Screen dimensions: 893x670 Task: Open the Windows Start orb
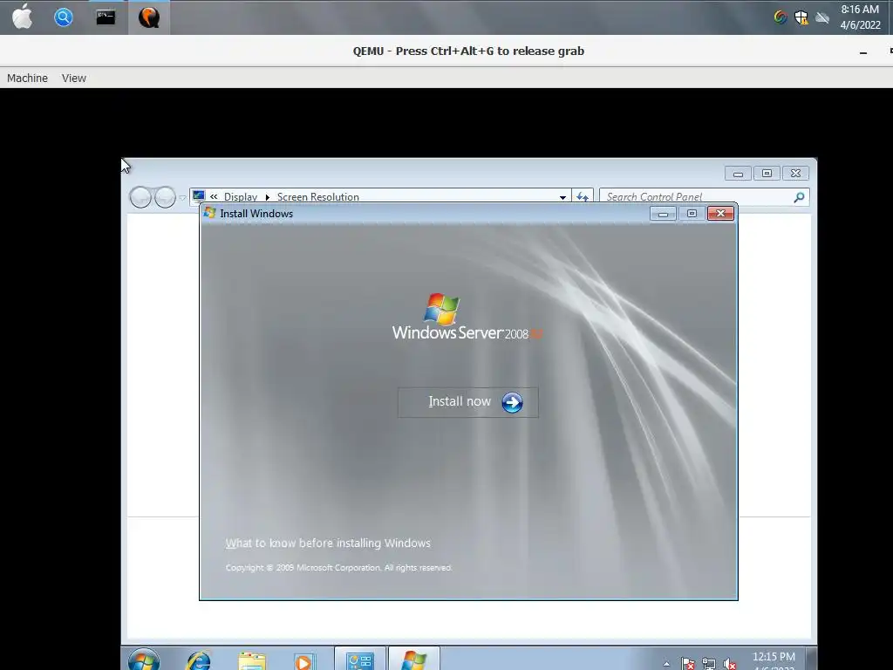(144, 660)
